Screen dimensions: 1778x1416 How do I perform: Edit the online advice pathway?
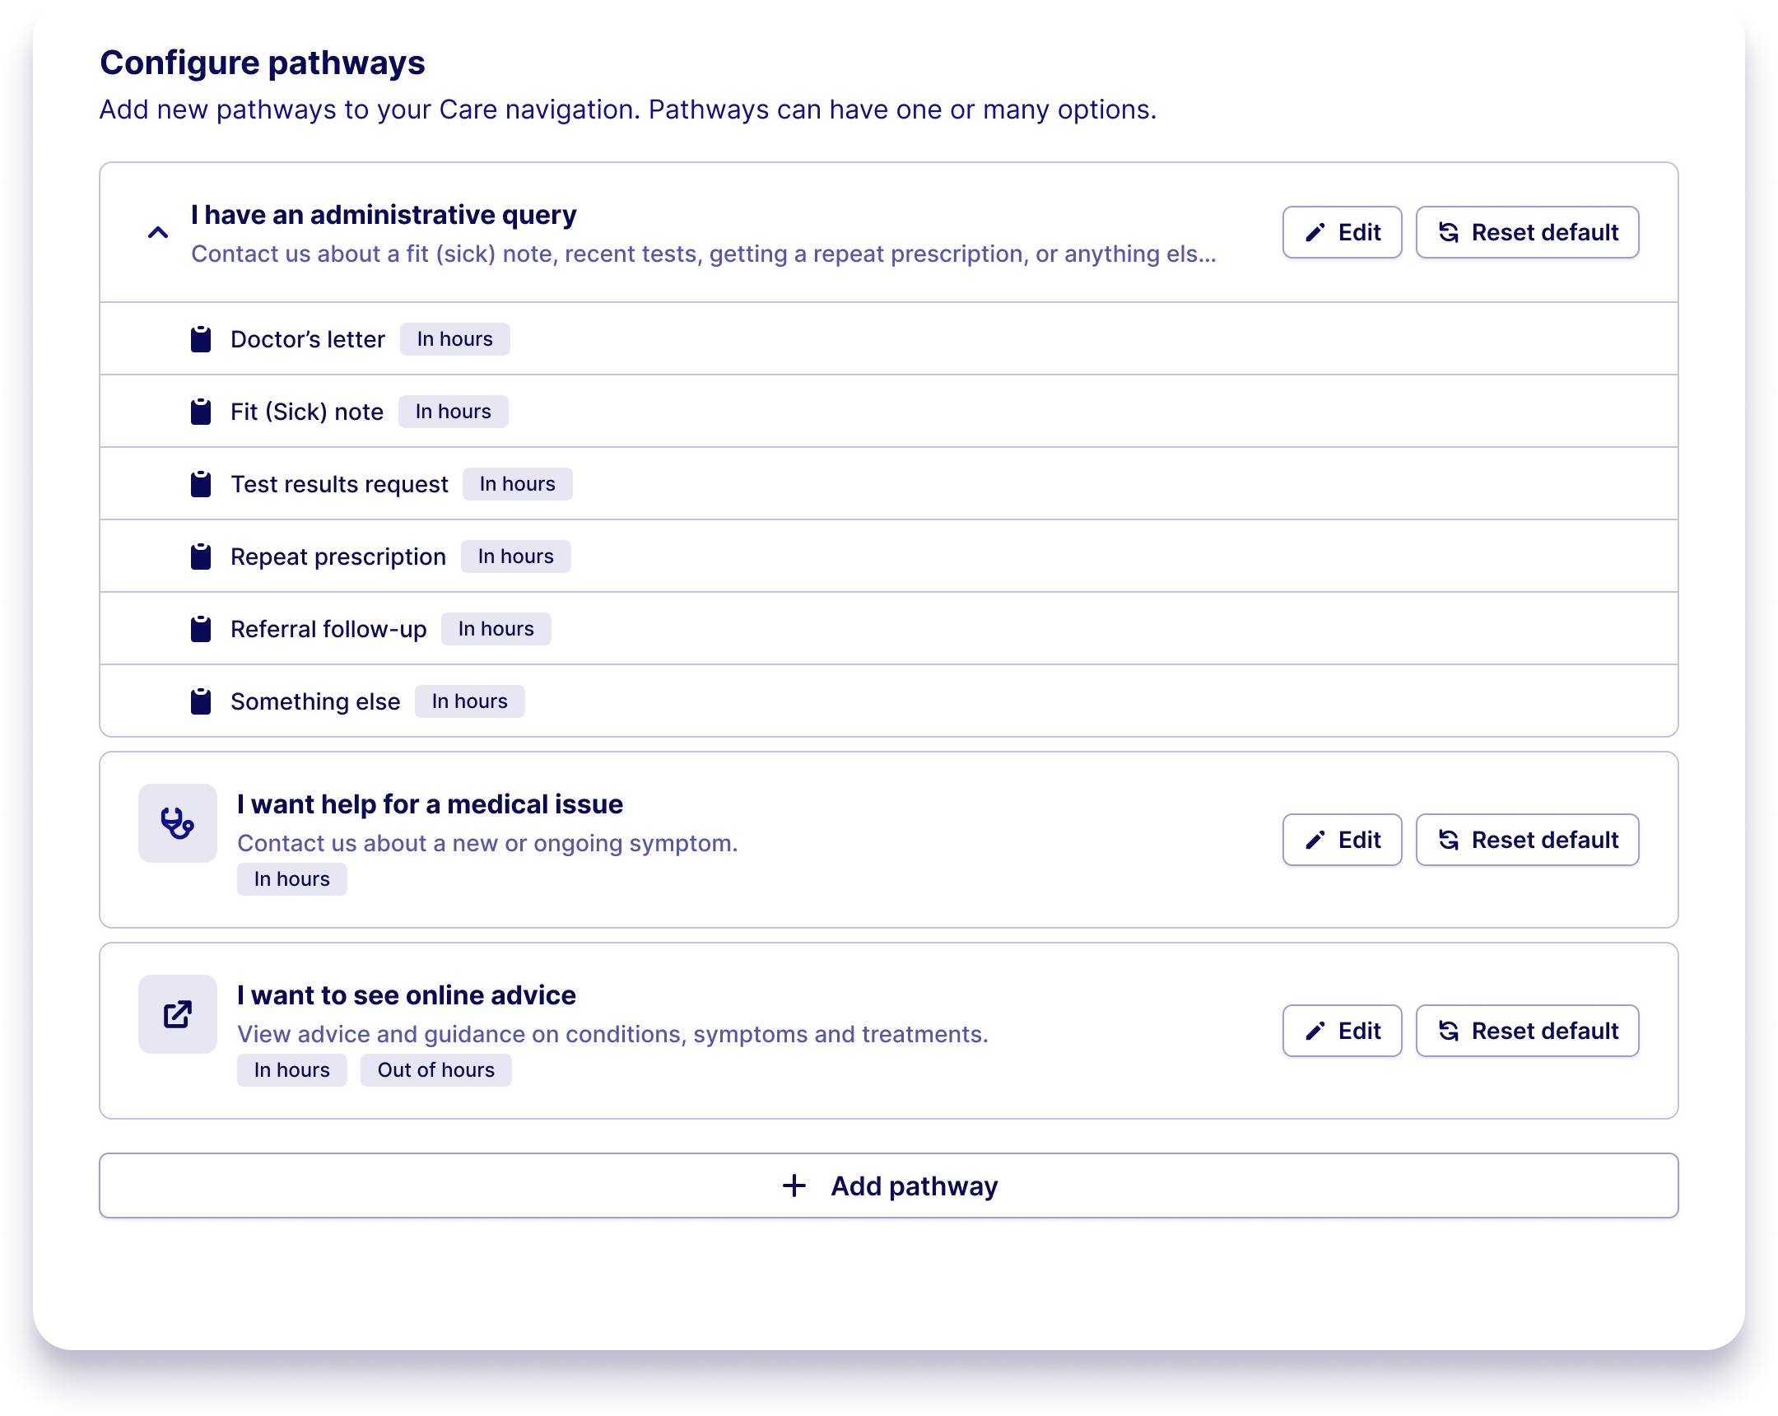[x=1341, y=1031]
